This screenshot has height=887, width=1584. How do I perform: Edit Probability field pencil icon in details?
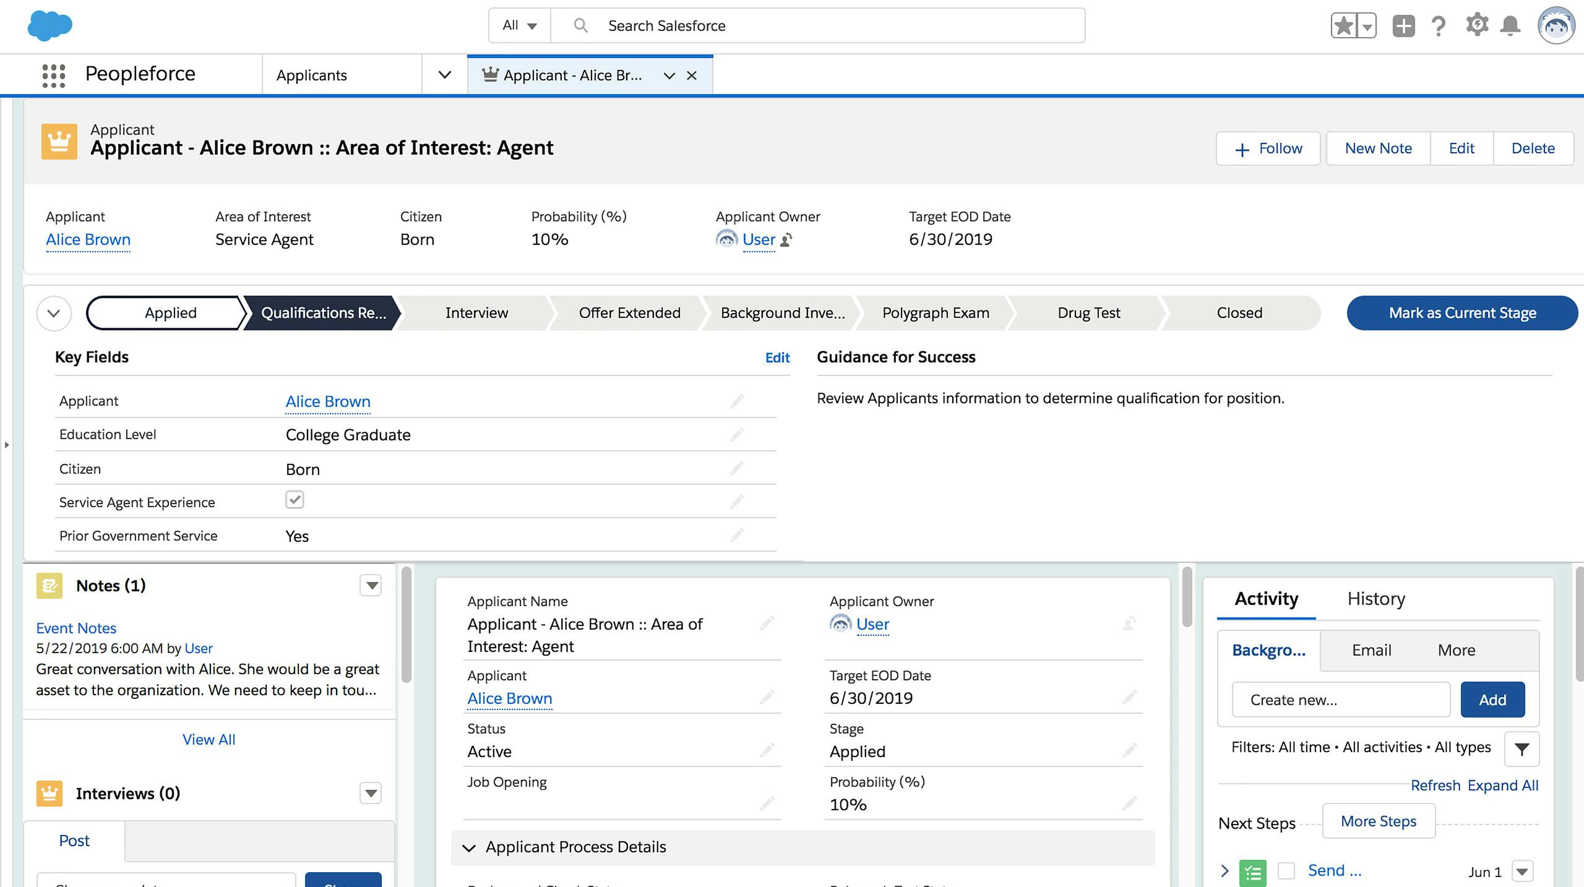1130,804
